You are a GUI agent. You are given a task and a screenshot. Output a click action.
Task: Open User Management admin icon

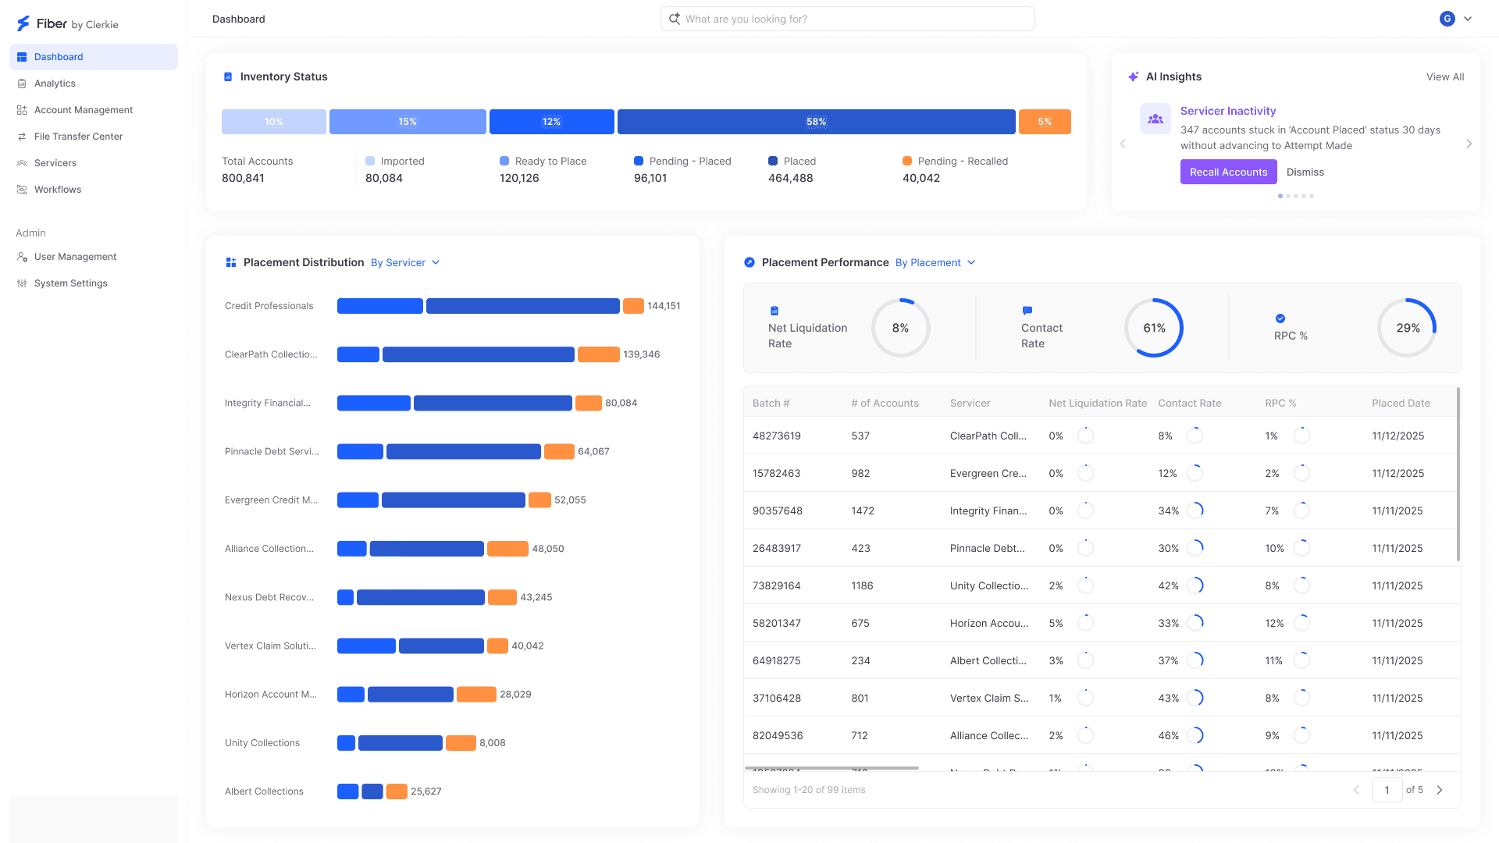point(22,257)
